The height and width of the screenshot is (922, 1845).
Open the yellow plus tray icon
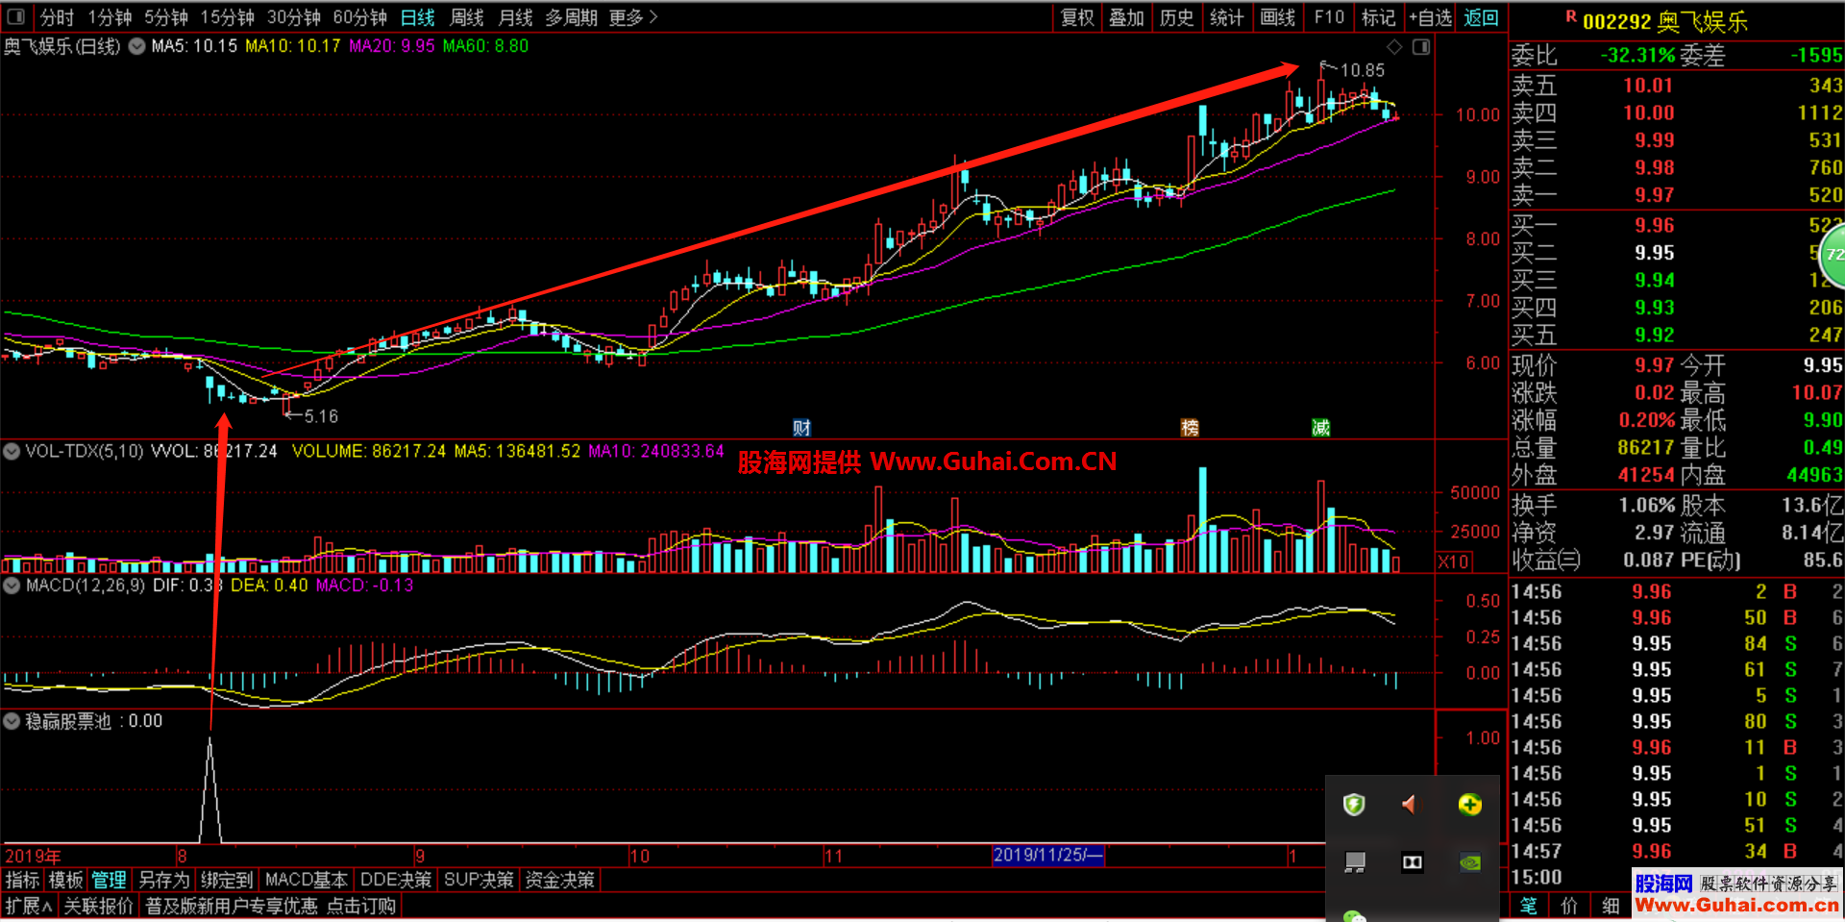(x=1469, y=805)
